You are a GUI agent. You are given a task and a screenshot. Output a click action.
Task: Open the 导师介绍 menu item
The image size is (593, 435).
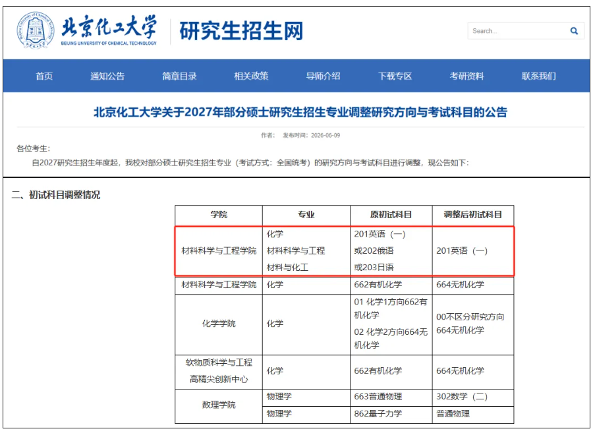[x=323, y=76]
